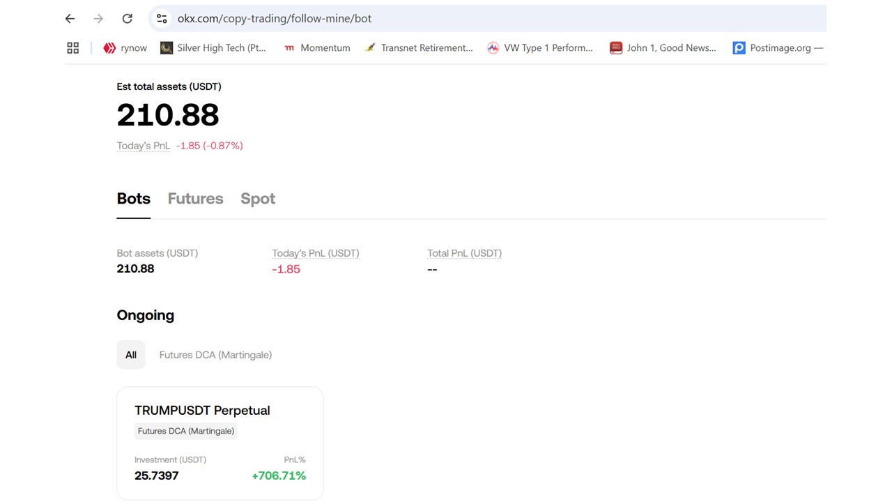Open the Momentum bookmark
The height and width of the screenshot is (502, 892).
click(317, 48)
